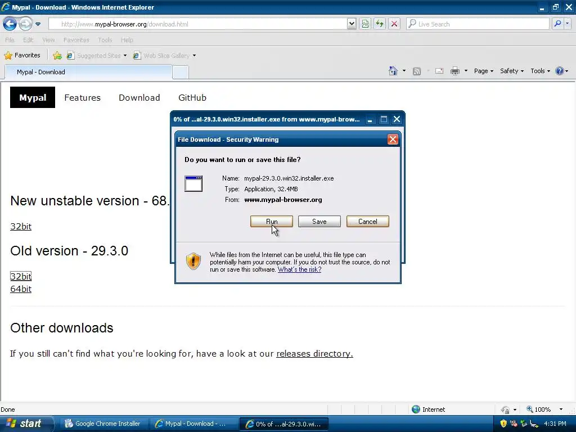Click the security shield tray icon
576x432 pixels.
[x=503, y=424]
